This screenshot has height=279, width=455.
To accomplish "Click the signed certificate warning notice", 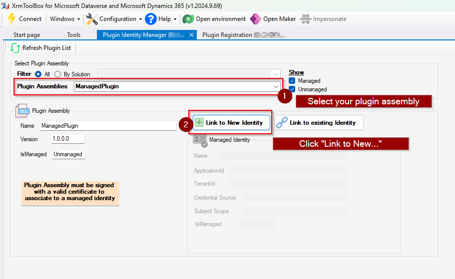I will [70, 193].
